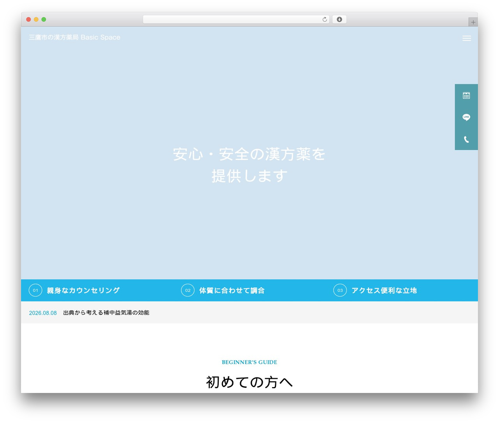Click the phone call icon
499x423 pixels.
[466, 139]
